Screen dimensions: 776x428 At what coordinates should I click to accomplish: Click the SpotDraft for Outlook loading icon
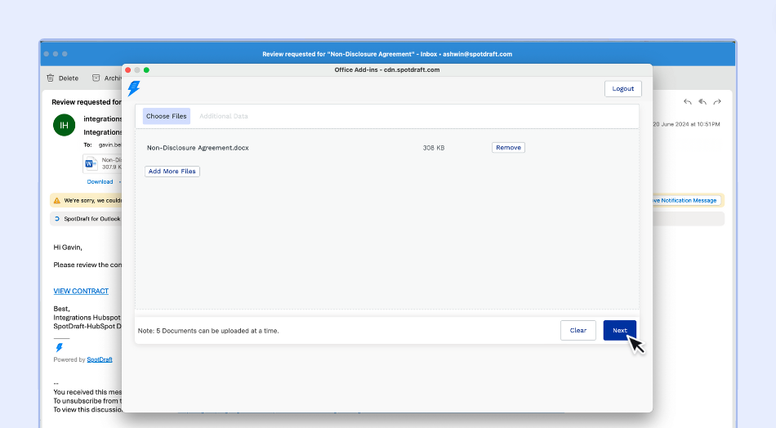pyautogui.click(x=56, y=219)
